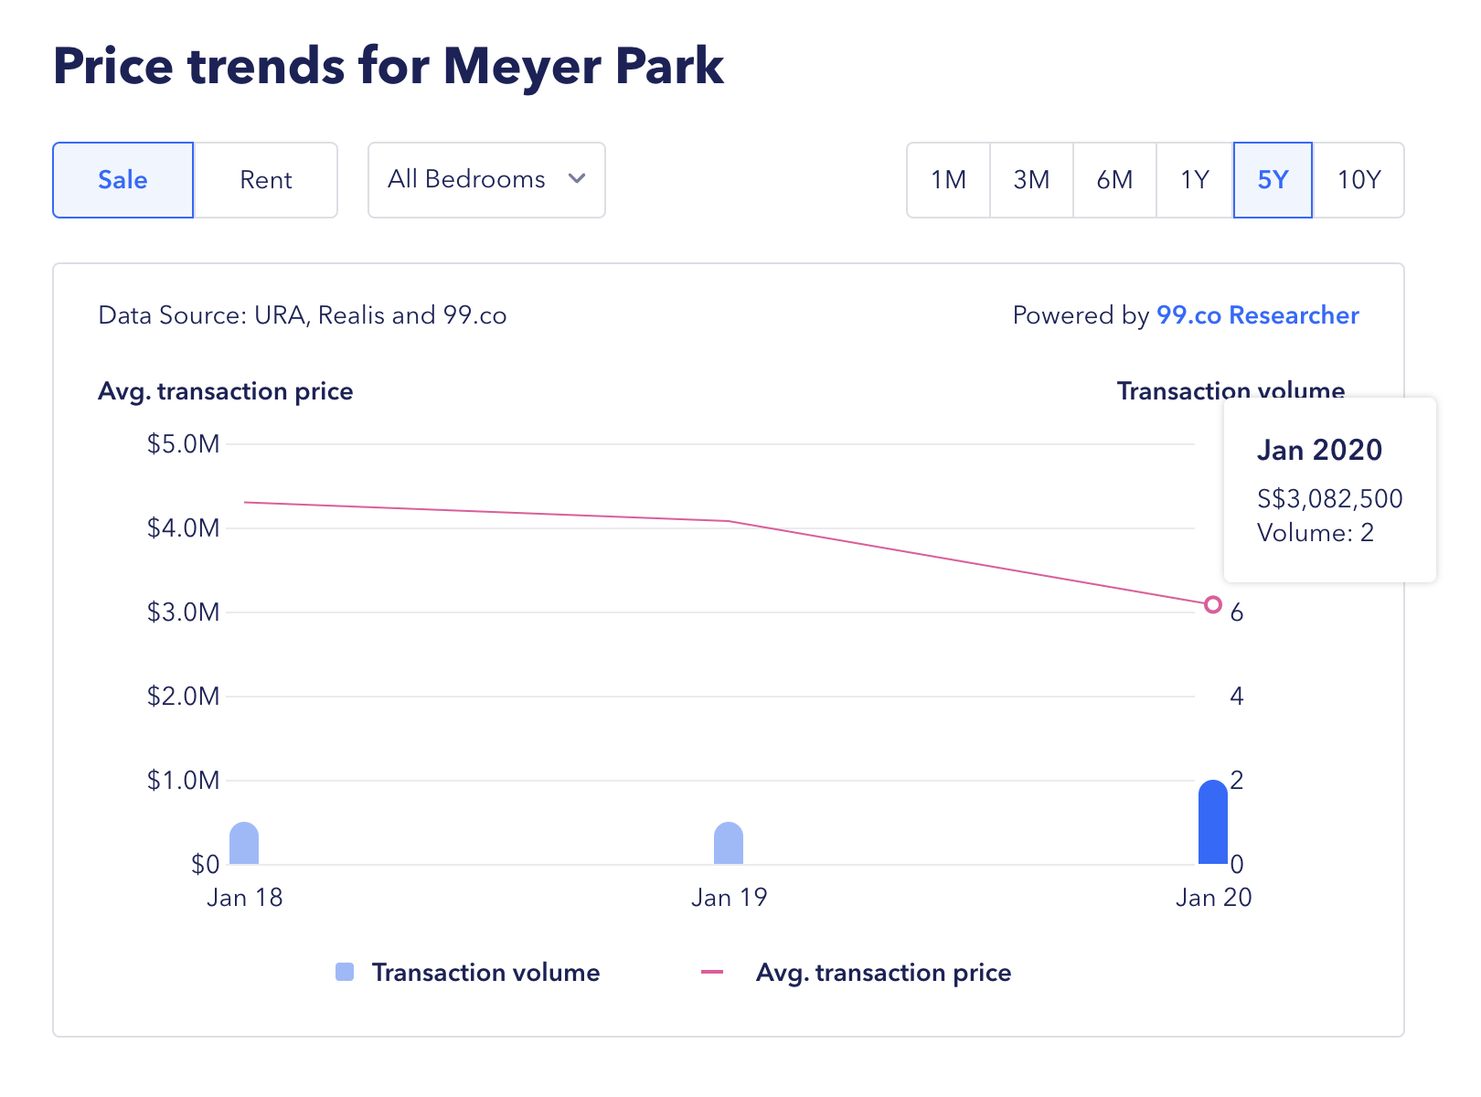Screen dimensions: 1481x1097
Task: Click the Jan 2020 price data point
Action: coord(1213,604)
